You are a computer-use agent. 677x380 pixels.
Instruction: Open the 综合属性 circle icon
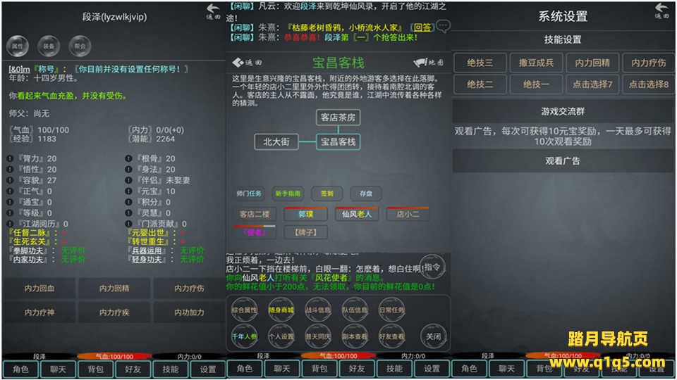point(244,309)
